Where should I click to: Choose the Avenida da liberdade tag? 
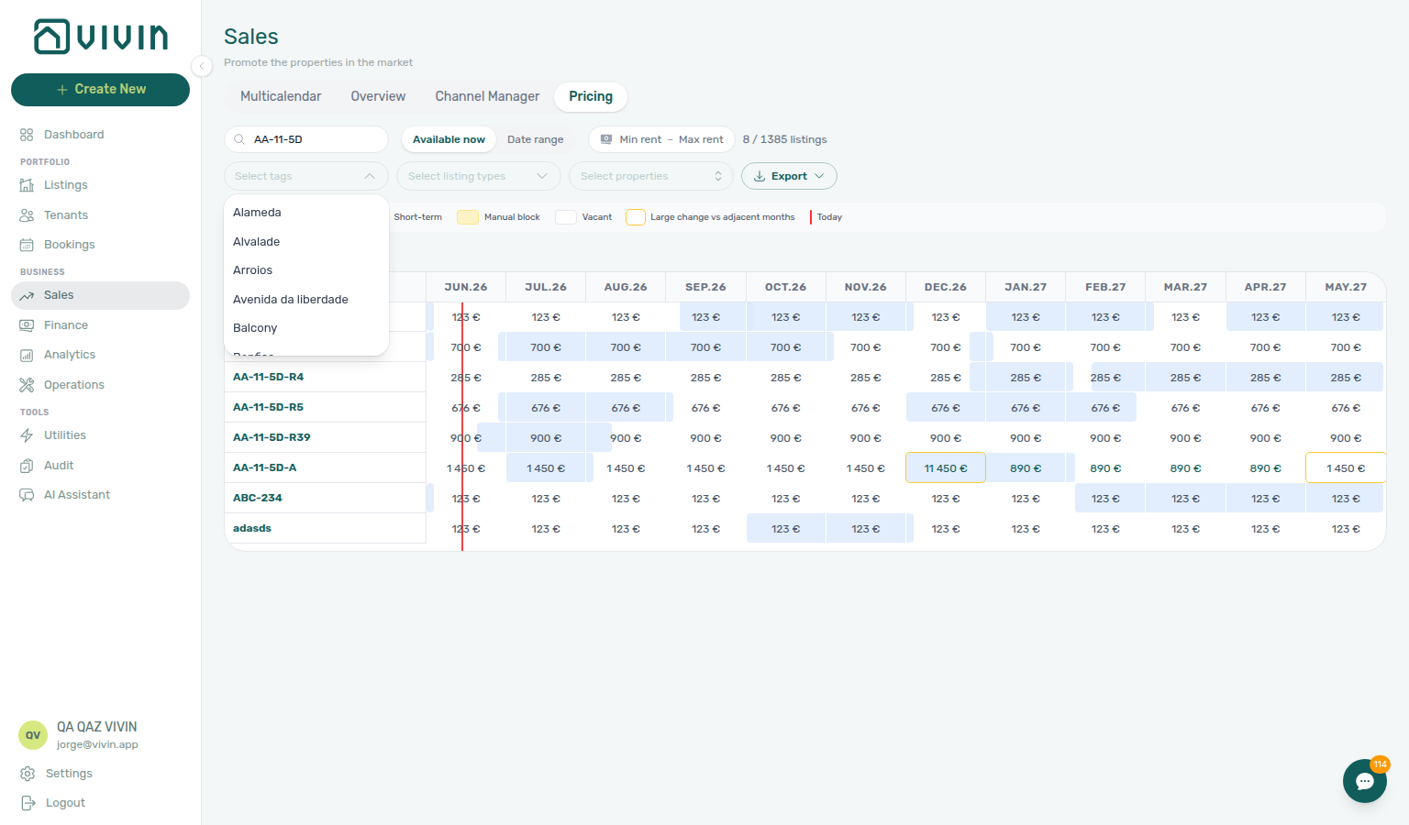(x=306, y=300)
